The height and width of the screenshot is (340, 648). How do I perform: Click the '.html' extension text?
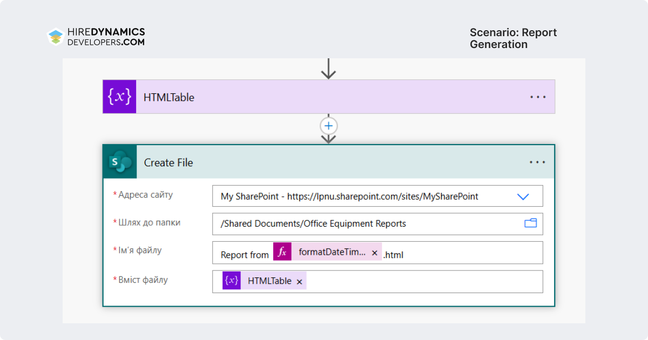(x=393, y=255)
